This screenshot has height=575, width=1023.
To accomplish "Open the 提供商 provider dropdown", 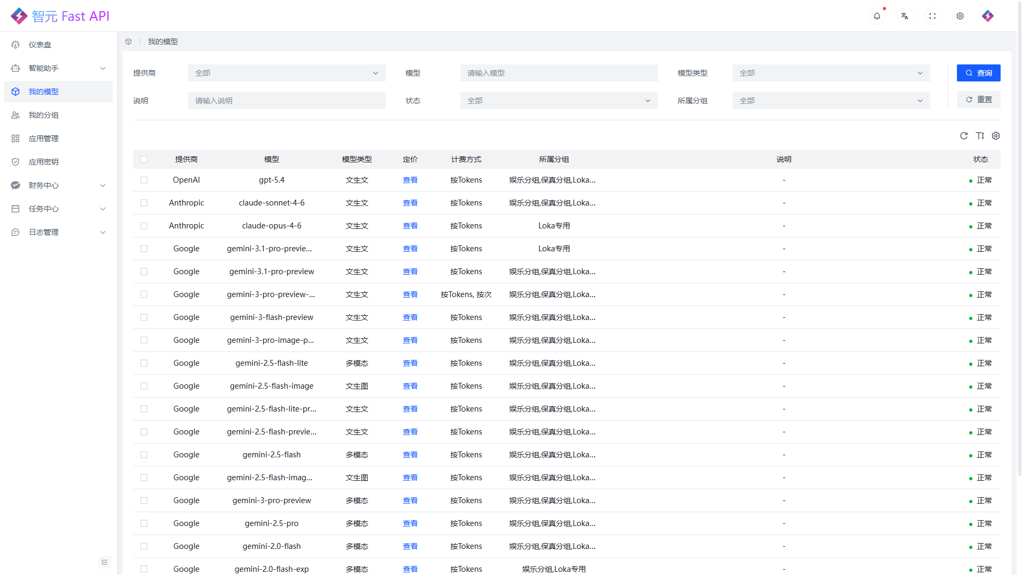I will tap(287, 73).
